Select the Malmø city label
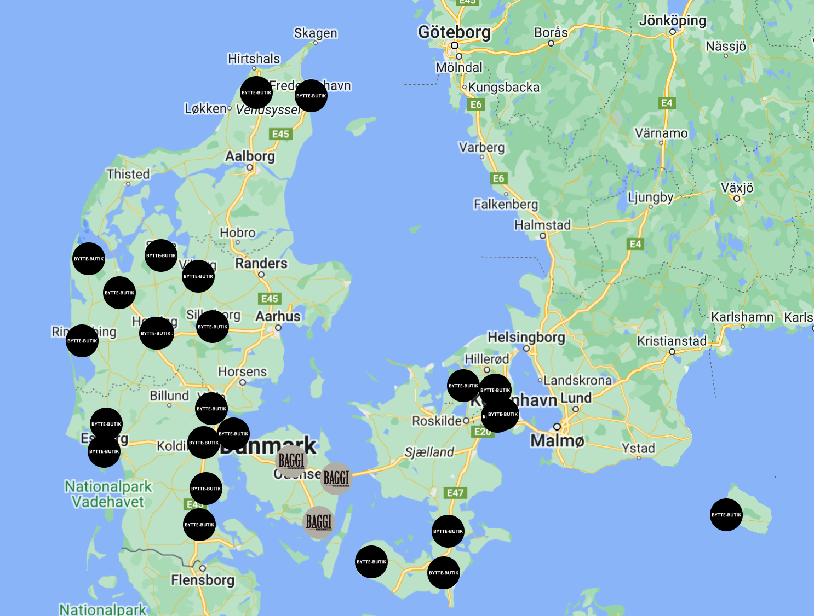The height and width of the screenshot is (616, 814). (x=557, y=440)
